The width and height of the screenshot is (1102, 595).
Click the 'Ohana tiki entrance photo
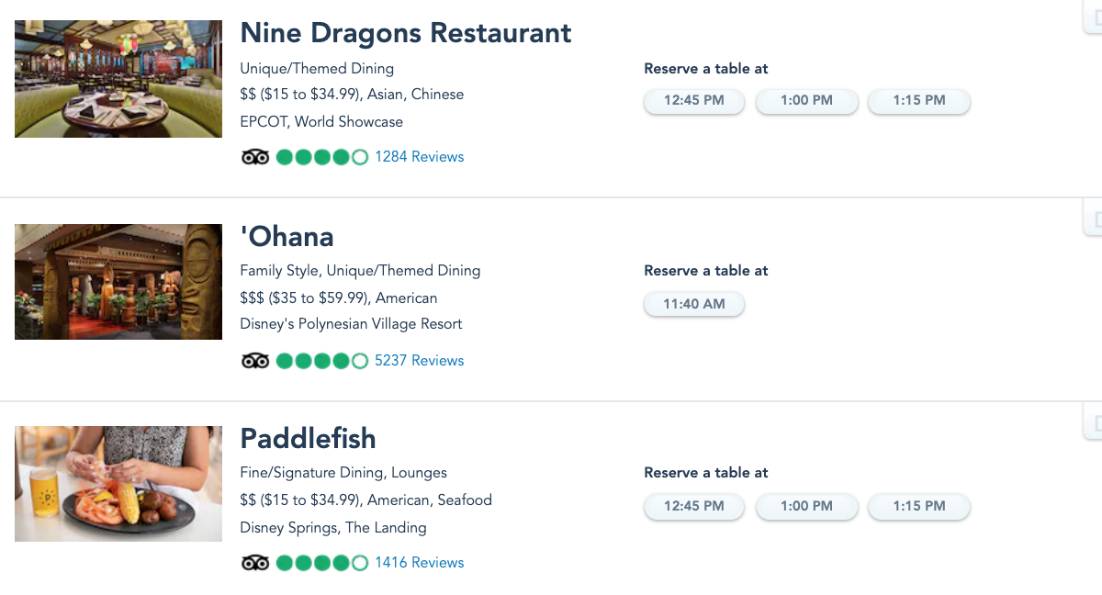tap(118, 282)
